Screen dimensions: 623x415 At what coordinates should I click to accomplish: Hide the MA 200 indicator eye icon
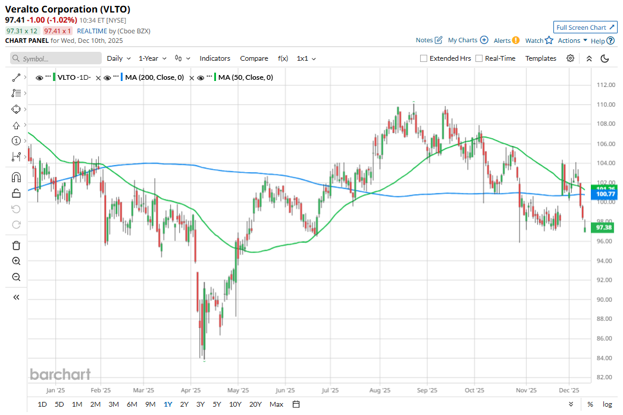pyautogui.click(x=107, y=78)
